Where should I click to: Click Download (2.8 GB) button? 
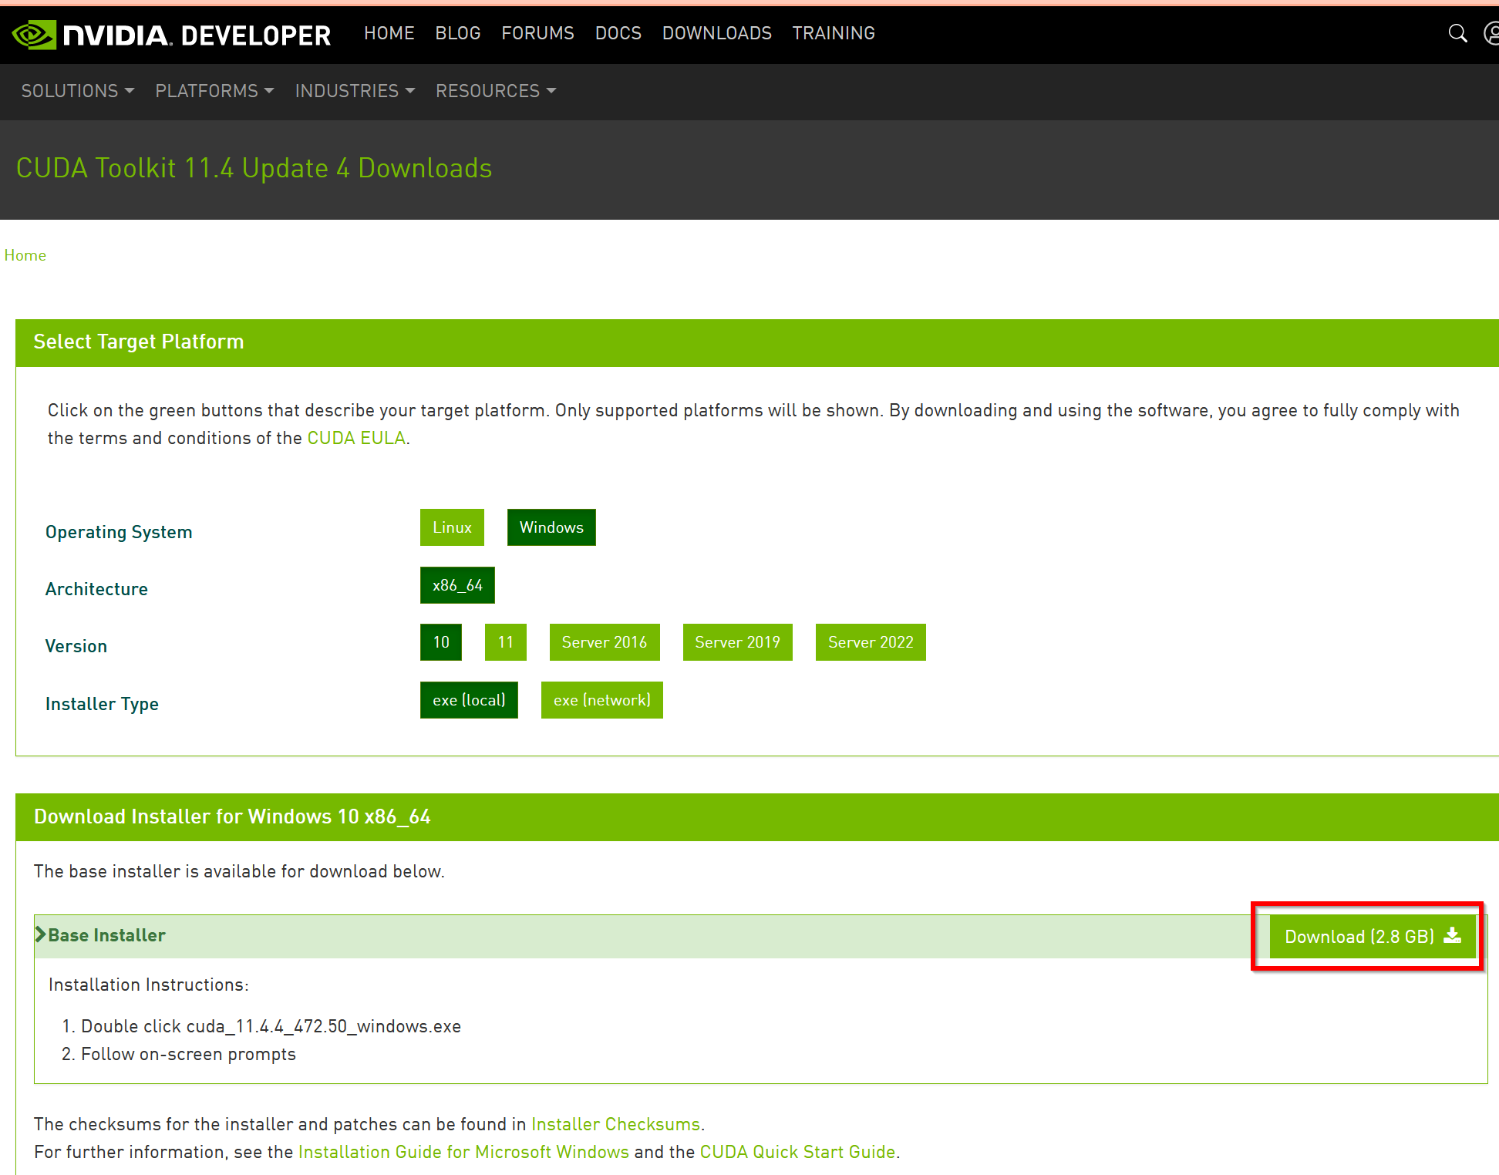[1373, 937]
